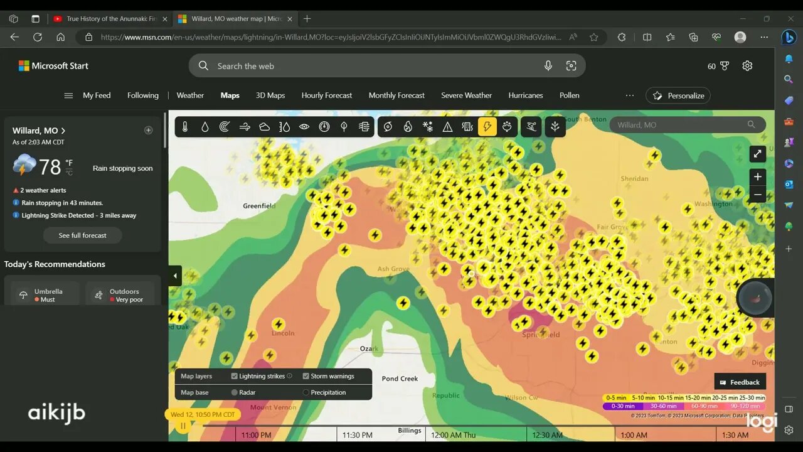This screenshot has width=803, height=452.
Task: Select the Radar map layer icon
Action: [225, 127]
